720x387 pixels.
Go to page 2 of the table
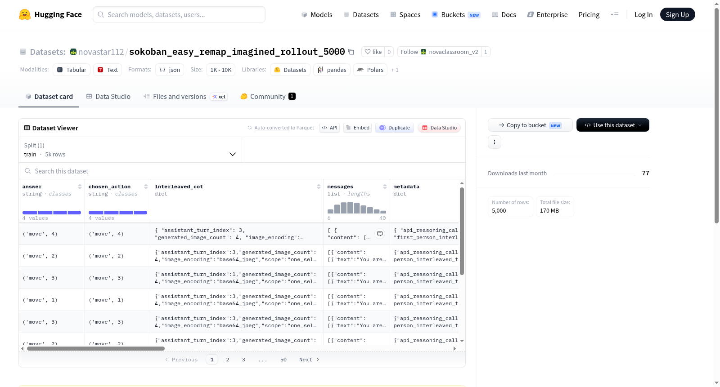pos(228,360)
